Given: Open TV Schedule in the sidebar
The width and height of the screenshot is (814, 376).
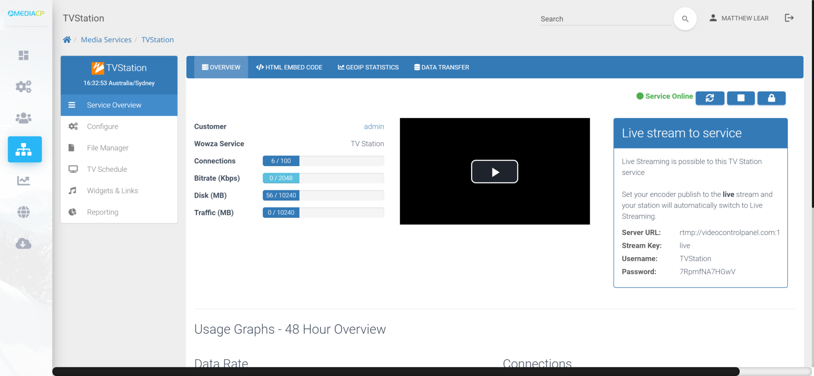Looking at the screenshot, I should pyautogui.click(x=119, y=169).
